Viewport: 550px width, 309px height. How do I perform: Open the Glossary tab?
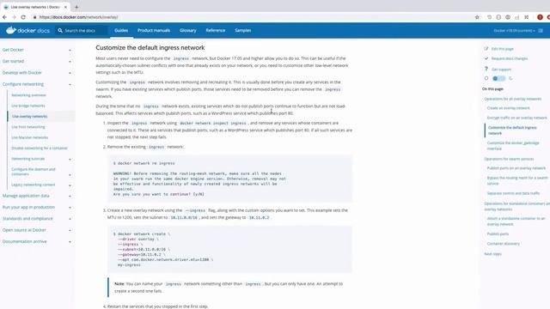(188, 31)
